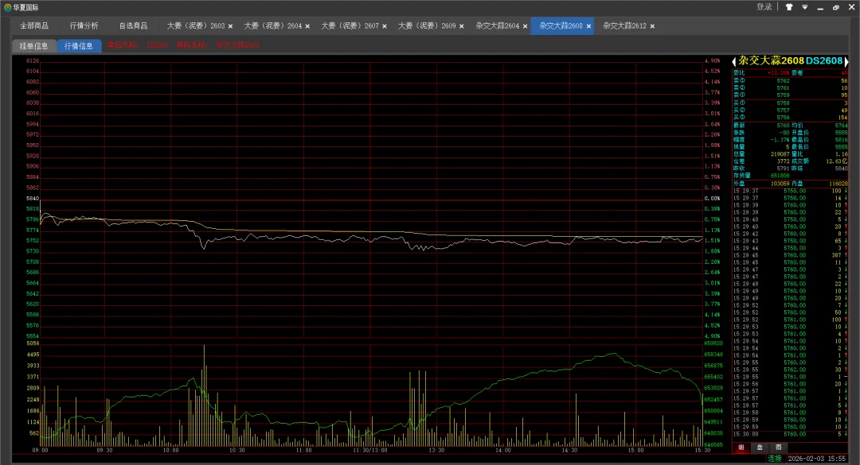Select the 细 detail view button
This screenshot has width=860, height=465.
pos(741,448)
